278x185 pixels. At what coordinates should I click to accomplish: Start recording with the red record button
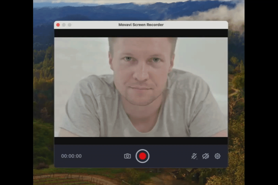pos(142,156)
